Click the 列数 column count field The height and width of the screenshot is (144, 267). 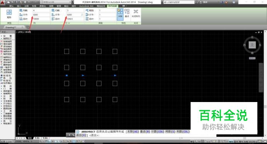point(41,10)
